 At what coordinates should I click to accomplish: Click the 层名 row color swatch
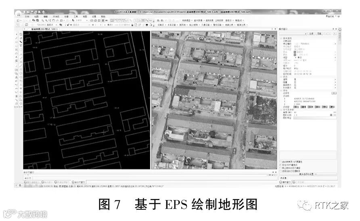pos(295,52)
